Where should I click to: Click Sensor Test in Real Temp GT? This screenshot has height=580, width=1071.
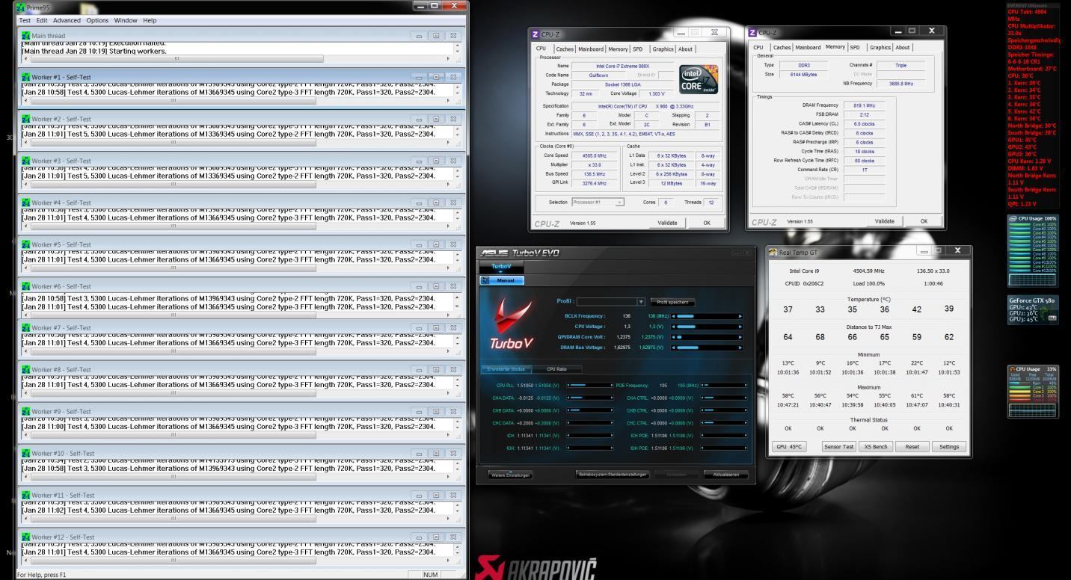(838, 446)
